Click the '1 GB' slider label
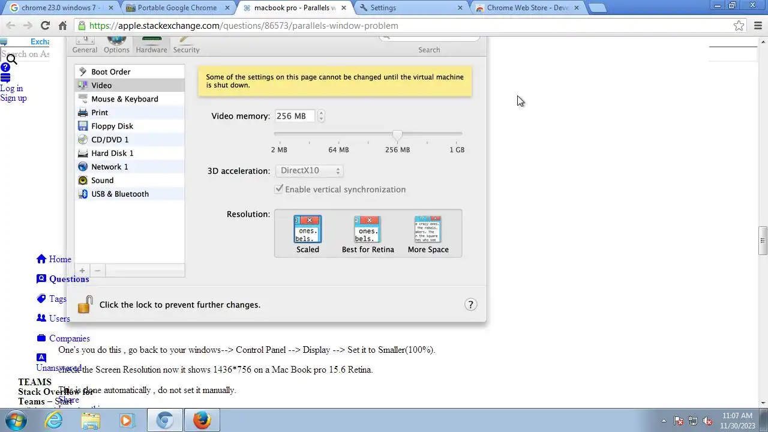The width and height of the screenshot is (768, 432). point(457,149)
